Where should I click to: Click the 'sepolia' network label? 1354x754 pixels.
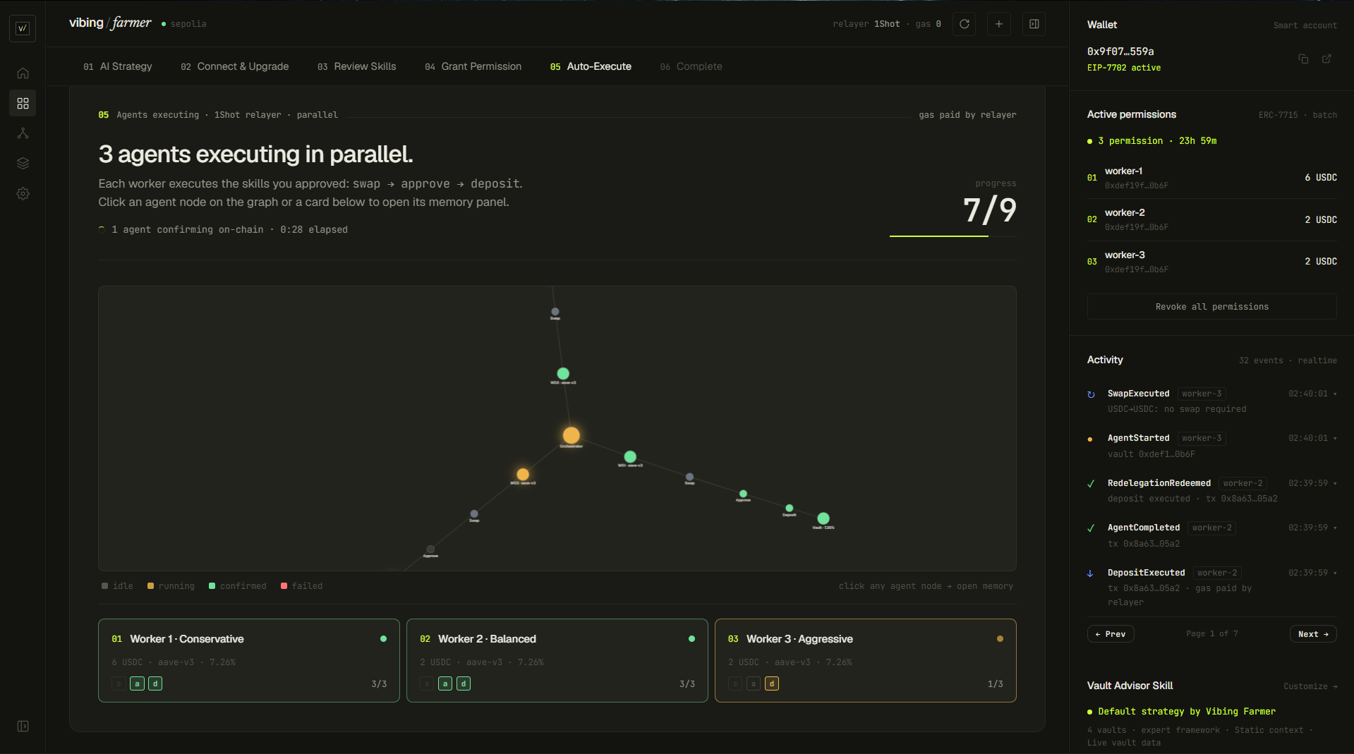tap(188, 24)
